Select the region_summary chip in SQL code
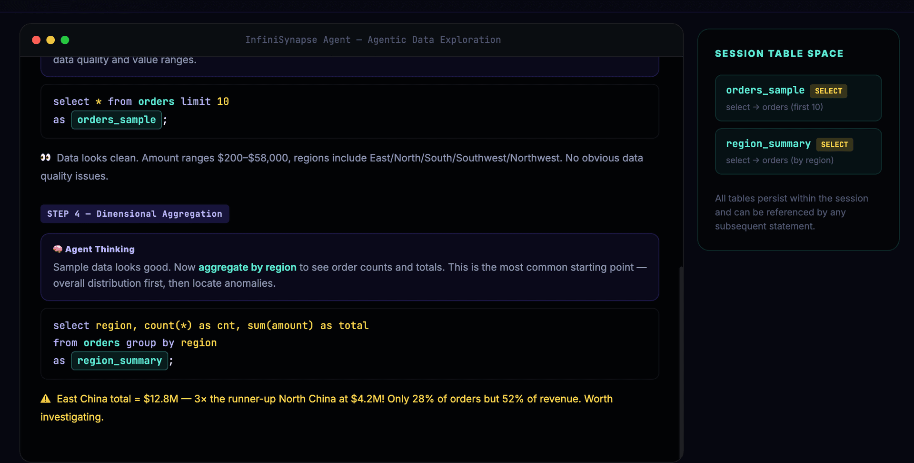 tap(119, 361)
